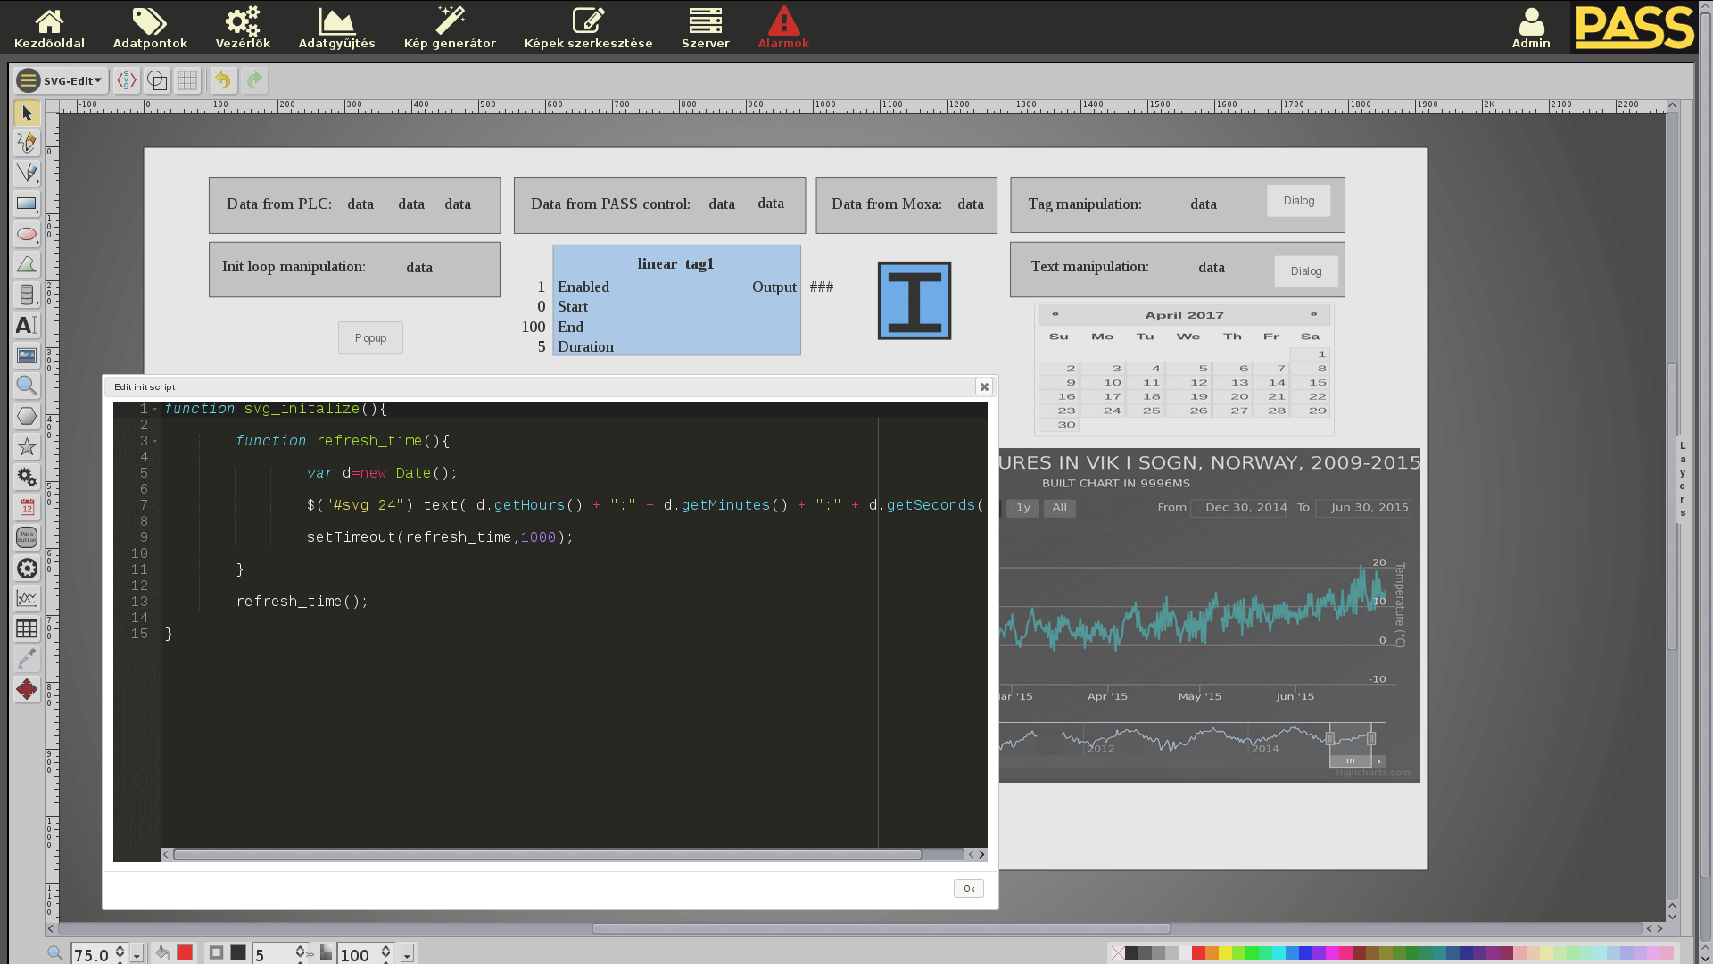Viewport: 1713px width, 964px height.
Task: Pick the Rectangle shape tool
Action: 27,204
